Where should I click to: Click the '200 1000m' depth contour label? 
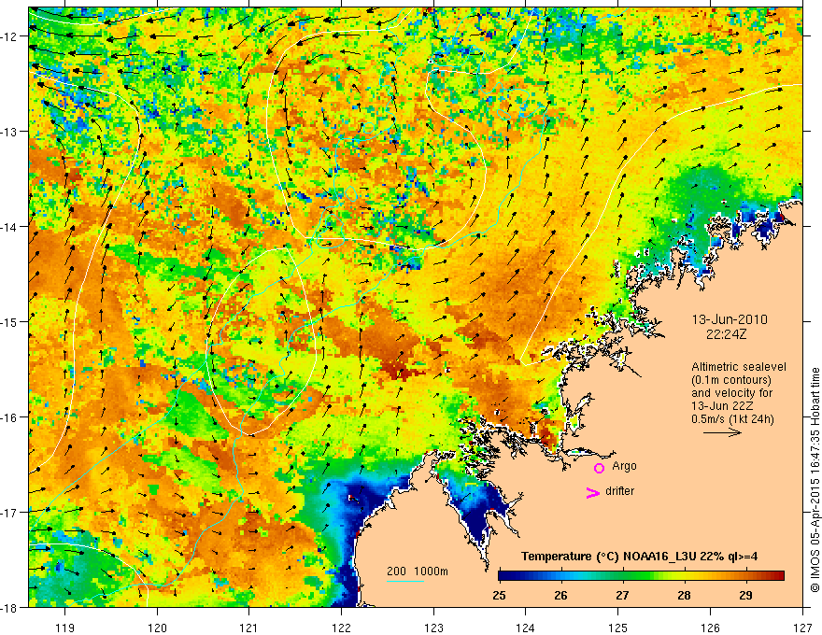[x=418, y=571]
